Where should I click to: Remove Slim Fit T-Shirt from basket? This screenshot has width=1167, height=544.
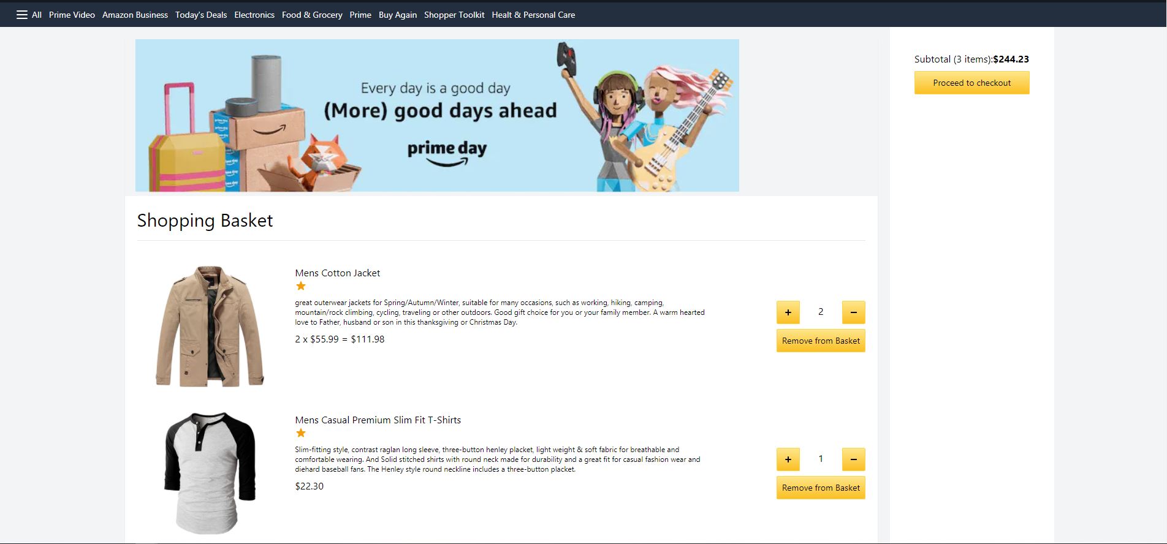[x=821, y=488]
